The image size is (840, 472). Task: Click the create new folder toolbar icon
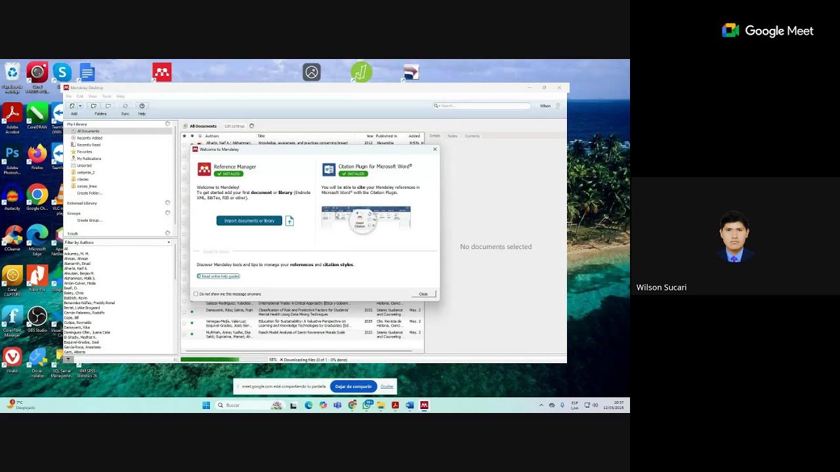click(93, 106)
